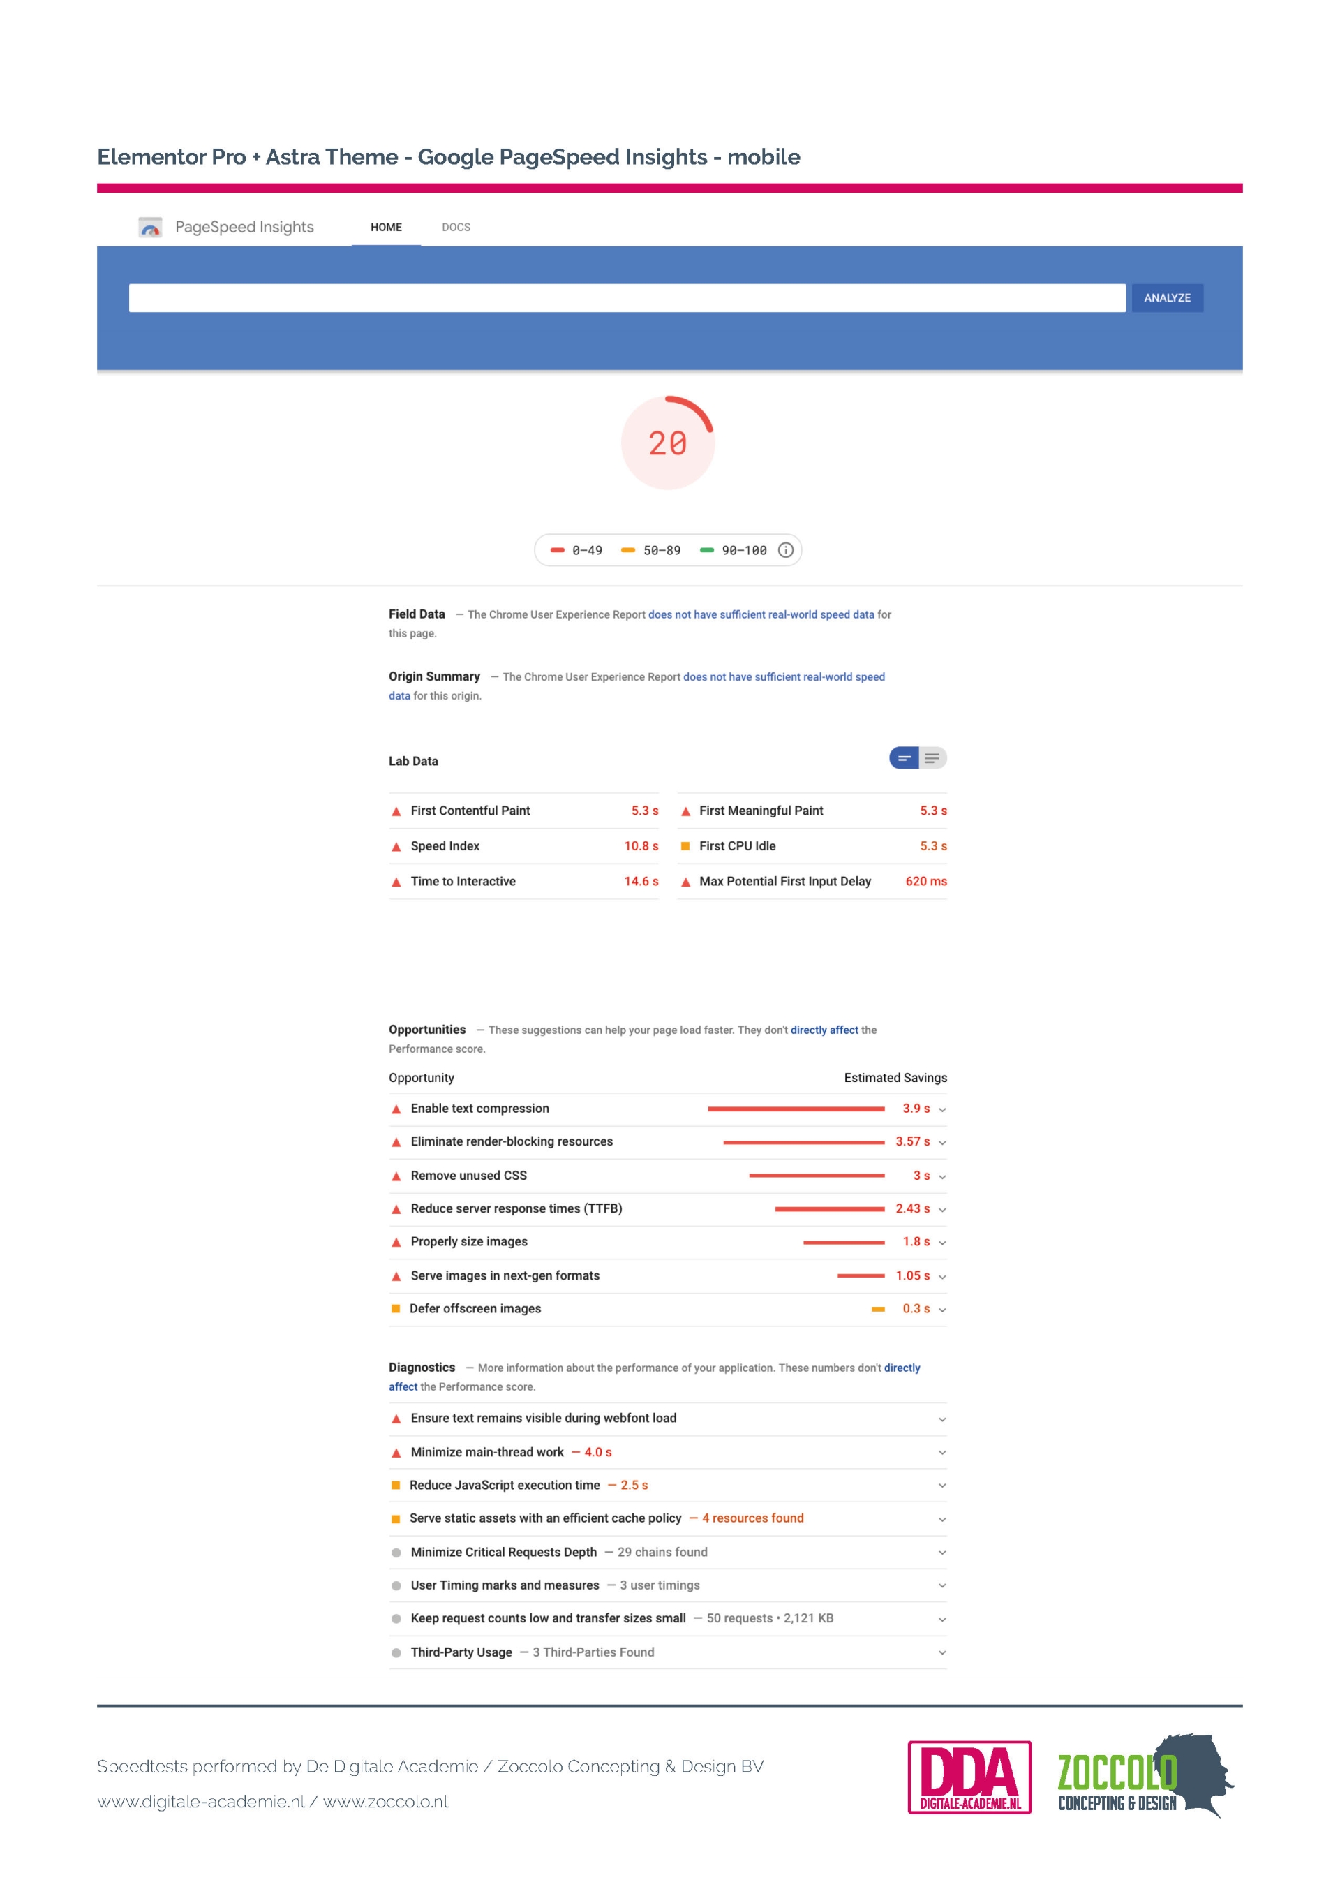
Task: Click Reduce server response times warning icon
Action: tap(396, 1209)
